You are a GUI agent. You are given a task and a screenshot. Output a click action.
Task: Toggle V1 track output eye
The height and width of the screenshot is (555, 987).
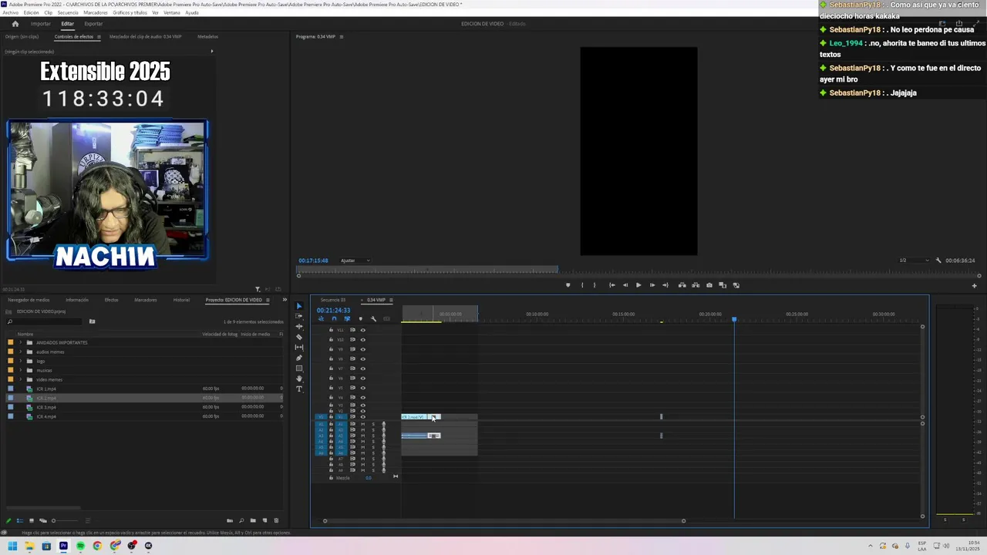pyautogui.click(x=363, y=417)
